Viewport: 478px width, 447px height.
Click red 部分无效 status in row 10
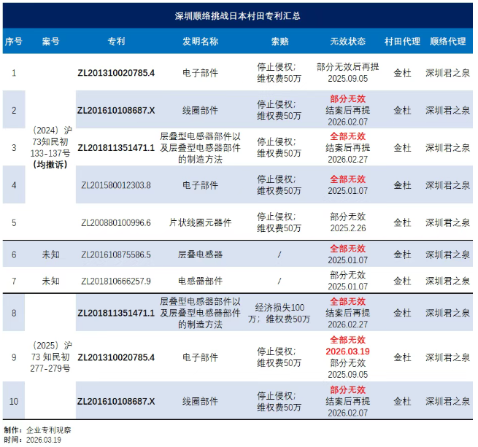[x=348, y=389]
